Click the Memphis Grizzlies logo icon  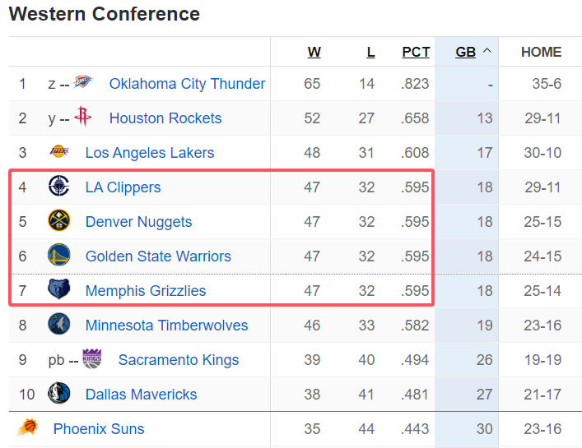59,290
